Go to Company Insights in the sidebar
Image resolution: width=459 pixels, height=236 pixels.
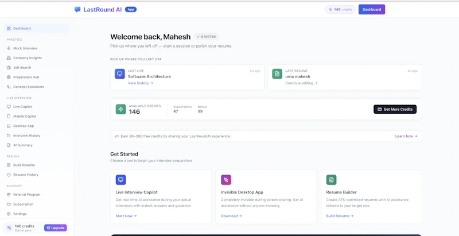(36, 58)
